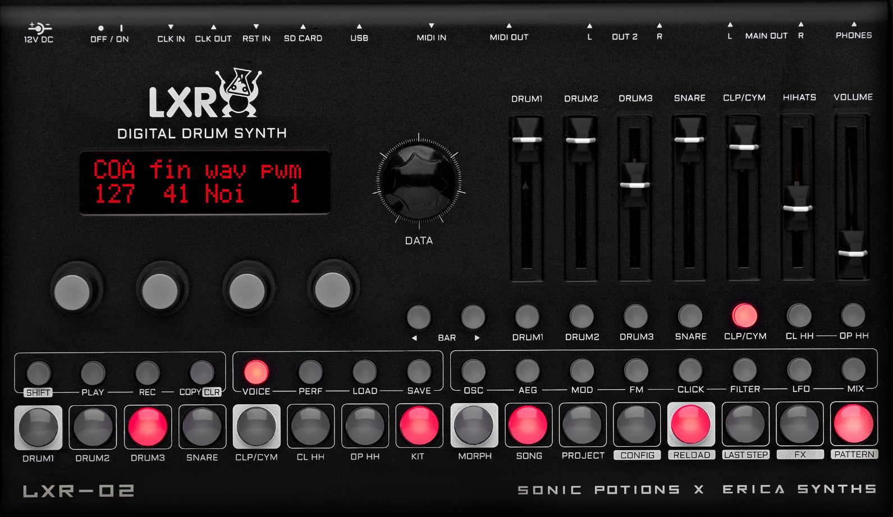Open the LFO parameter page
893x517 pixels.
pos(799,370)
